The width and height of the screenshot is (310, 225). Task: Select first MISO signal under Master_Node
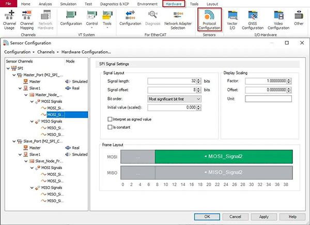click(x=55, y=128)
